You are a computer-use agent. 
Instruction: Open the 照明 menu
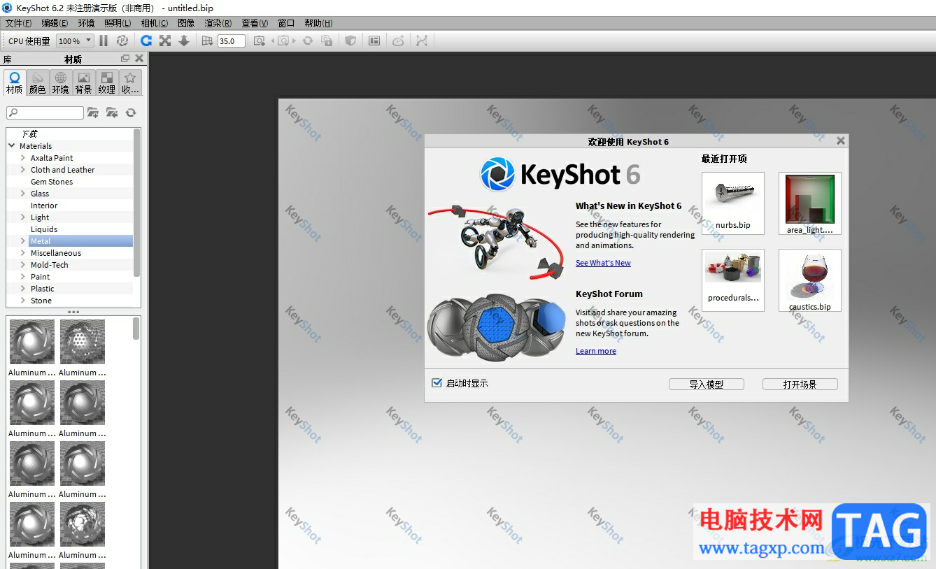[x=118, y=23]
